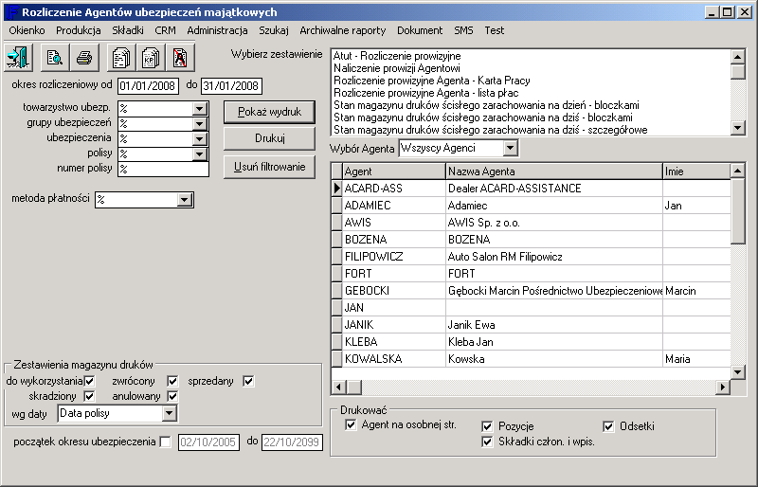758x487 pixels.
Task: Toggle the 'anulowany' checkbox
Action: tap(172, 396)
